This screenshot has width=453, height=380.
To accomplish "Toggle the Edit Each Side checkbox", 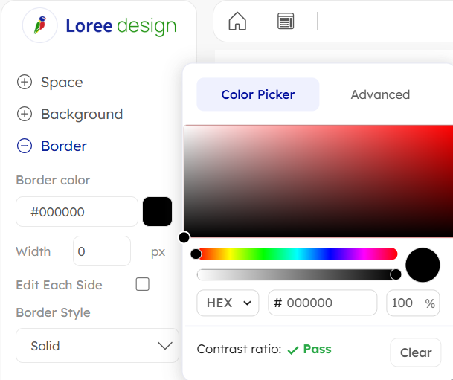I will [142, 284].
